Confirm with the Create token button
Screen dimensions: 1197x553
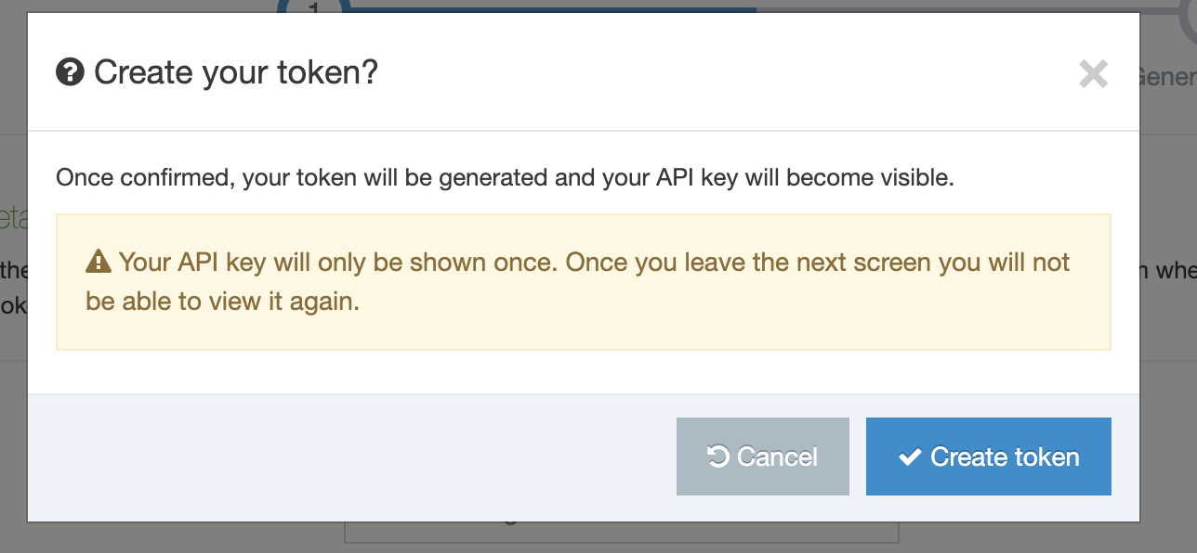click(x=988, y=457)
